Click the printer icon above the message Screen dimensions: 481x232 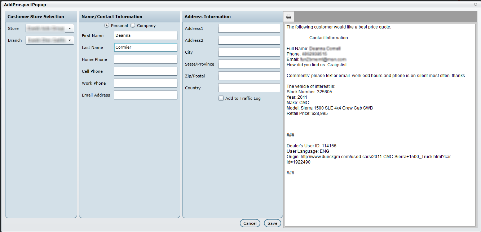point(289,17)
